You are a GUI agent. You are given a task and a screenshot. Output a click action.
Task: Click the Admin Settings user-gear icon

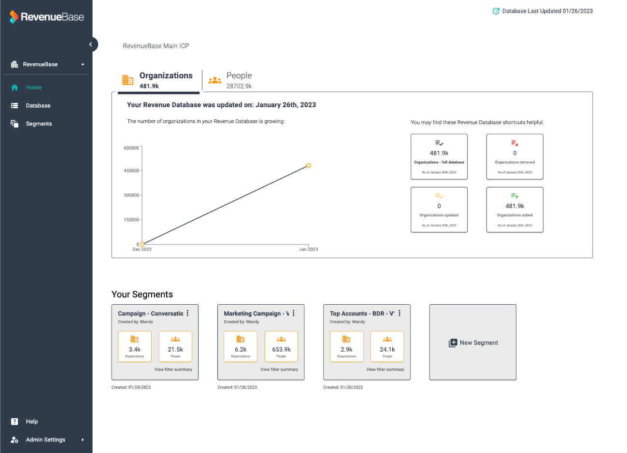14,440
